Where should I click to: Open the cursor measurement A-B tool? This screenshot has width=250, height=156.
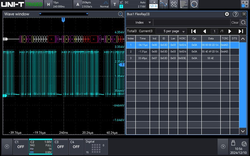[x=163, y=4]
